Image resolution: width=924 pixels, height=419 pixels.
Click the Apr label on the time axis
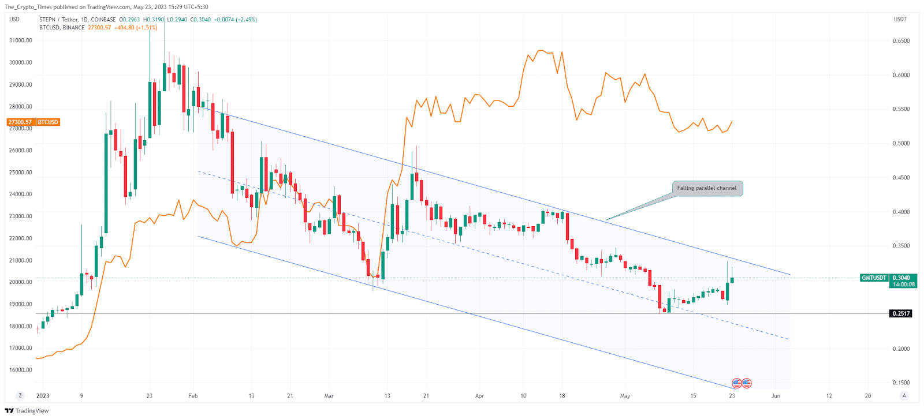[479, 396]
